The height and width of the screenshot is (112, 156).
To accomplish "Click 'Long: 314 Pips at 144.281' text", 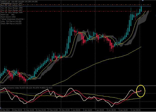I will point(11,21).
